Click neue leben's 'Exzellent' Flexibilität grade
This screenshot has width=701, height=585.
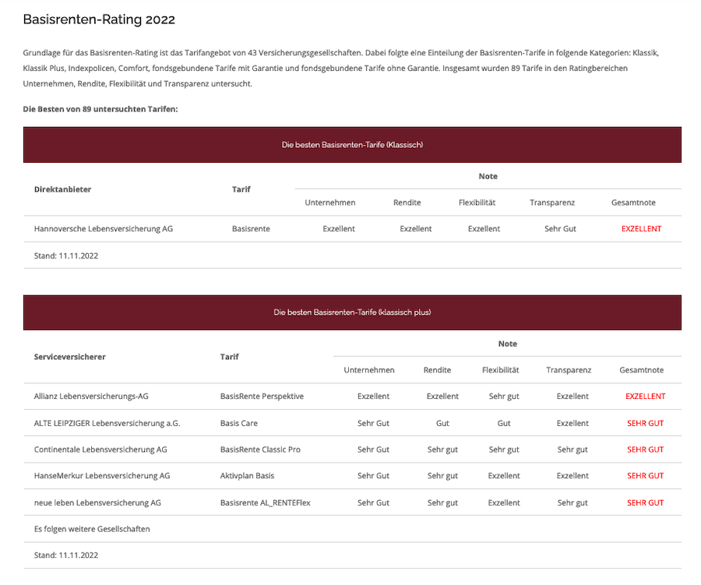click(x=504, y=502)
